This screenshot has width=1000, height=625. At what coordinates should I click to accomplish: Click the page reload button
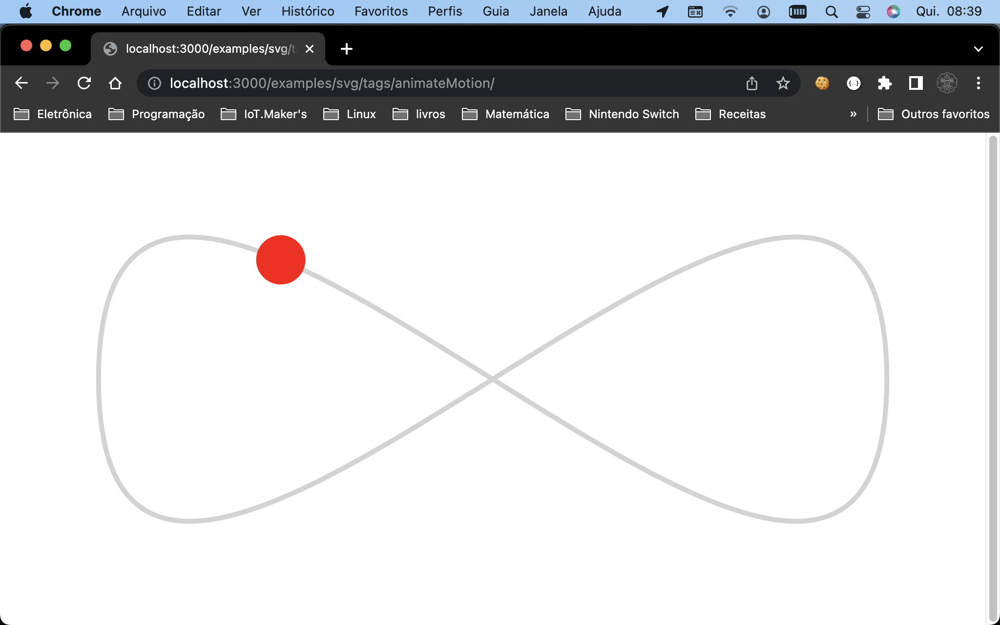coord(85,83)
